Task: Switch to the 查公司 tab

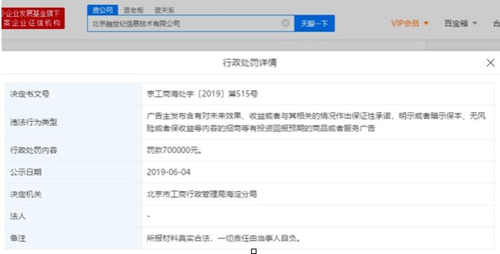Action: click(103, 10)
